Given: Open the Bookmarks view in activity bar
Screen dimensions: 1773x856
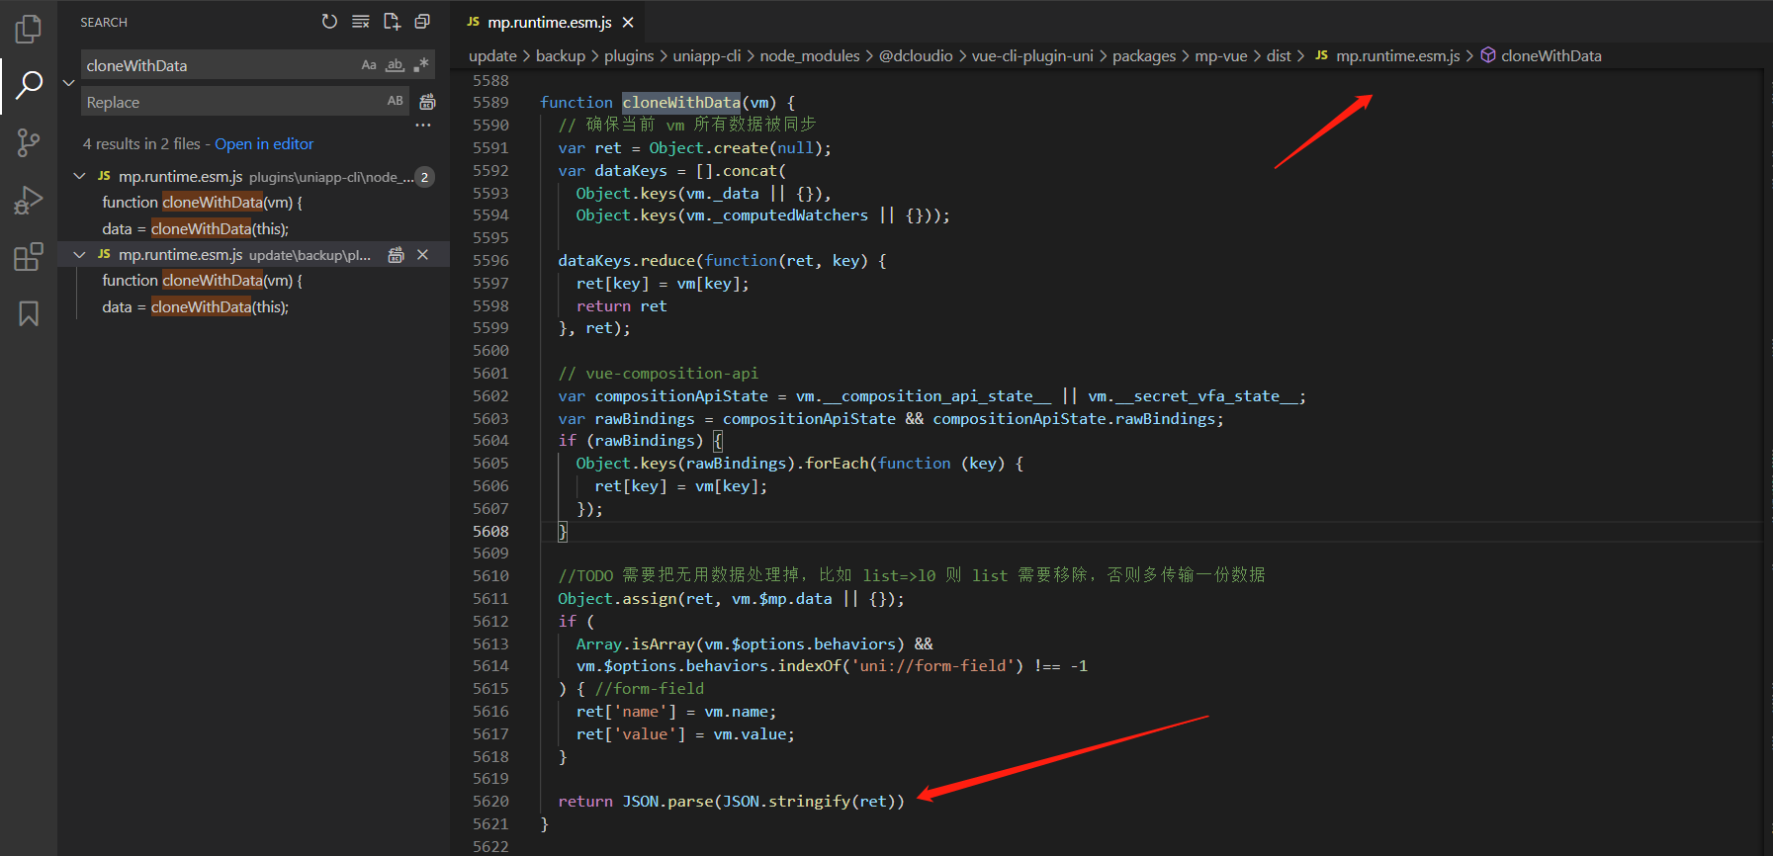Looking at the screenshot, I should pyautogui.click(x=29, y=314).
